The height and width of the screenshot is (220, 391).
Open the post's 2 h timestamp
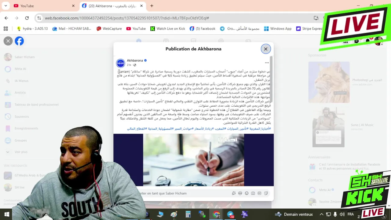pyautogui.click(x=129, y=65)
